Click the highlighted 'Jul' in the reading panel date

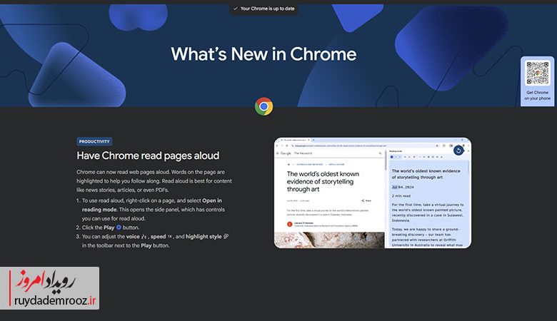coord(394,187)
